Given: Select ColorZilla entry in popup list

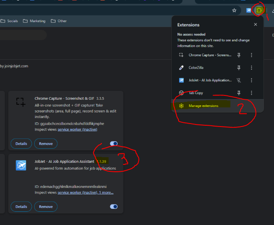Looking at the screenshot, I should pos(196,68).
